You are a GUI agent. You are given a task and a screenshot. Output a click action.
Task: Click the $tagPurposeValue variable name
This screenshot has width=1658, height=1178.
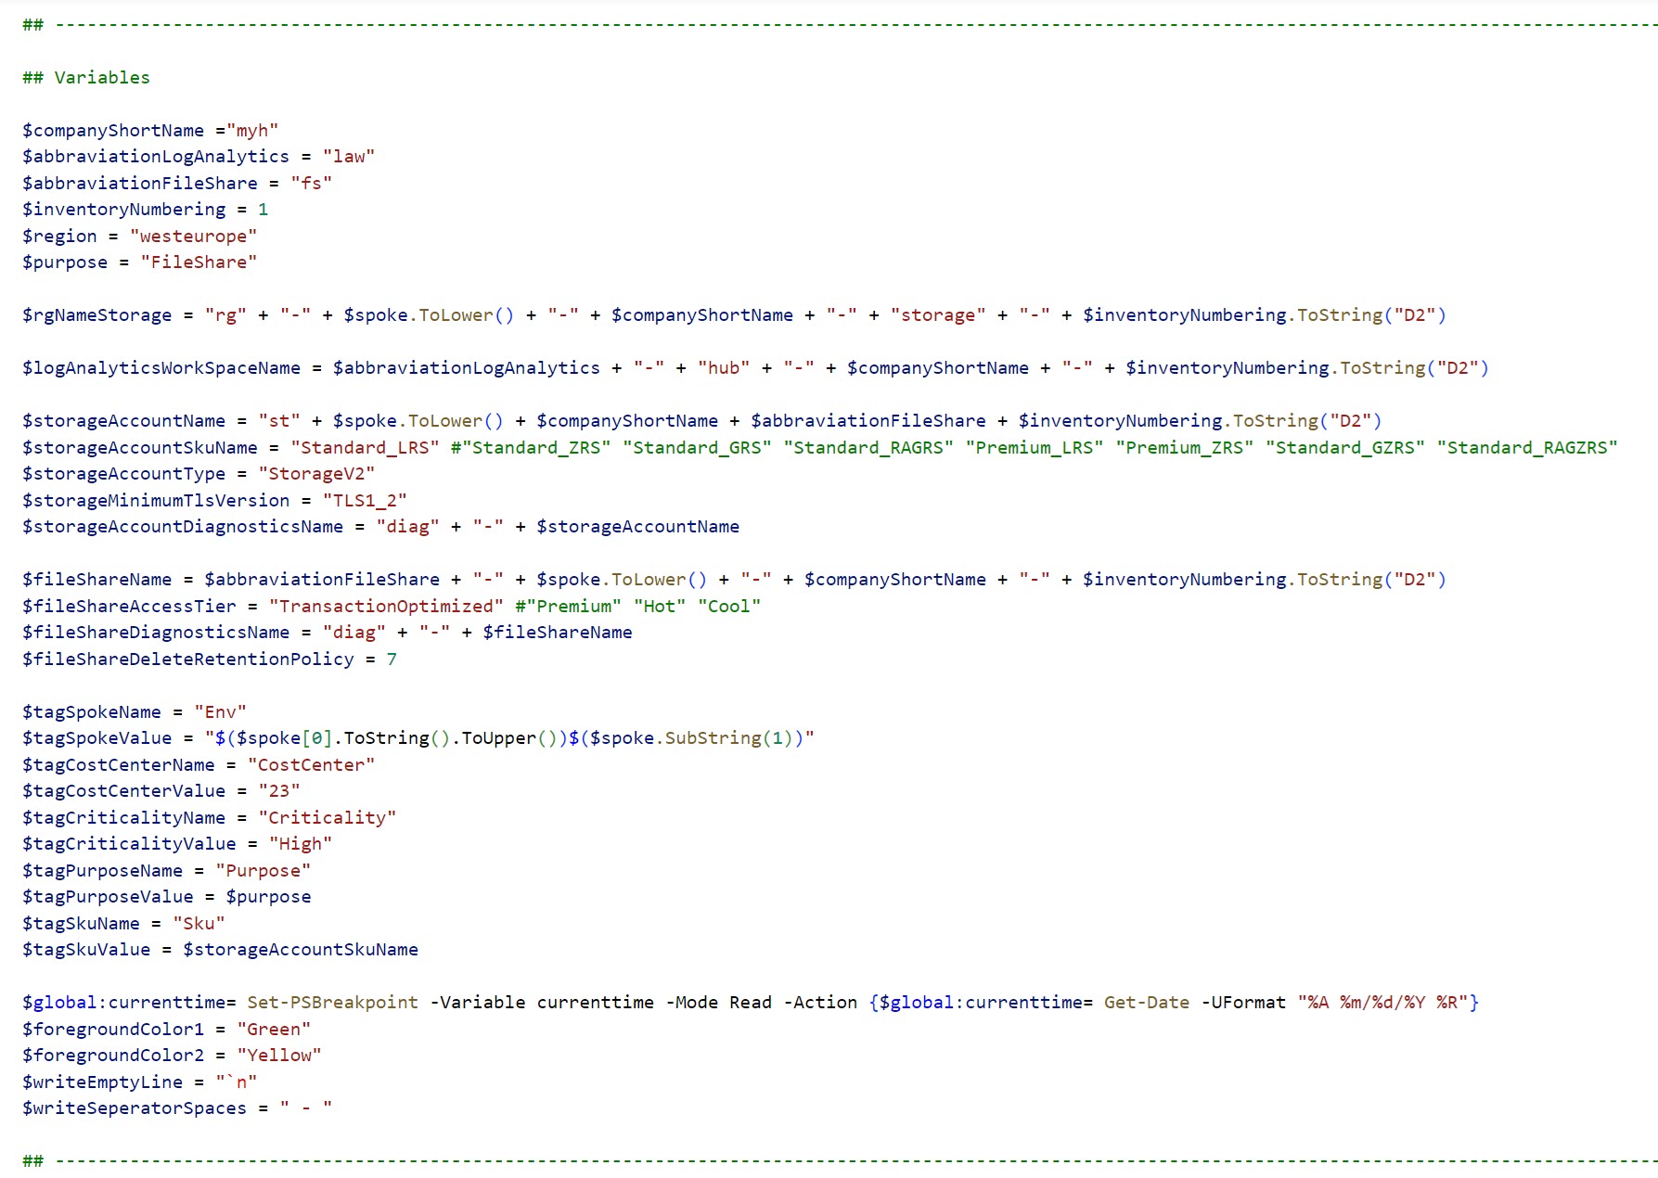pos(108,897)
